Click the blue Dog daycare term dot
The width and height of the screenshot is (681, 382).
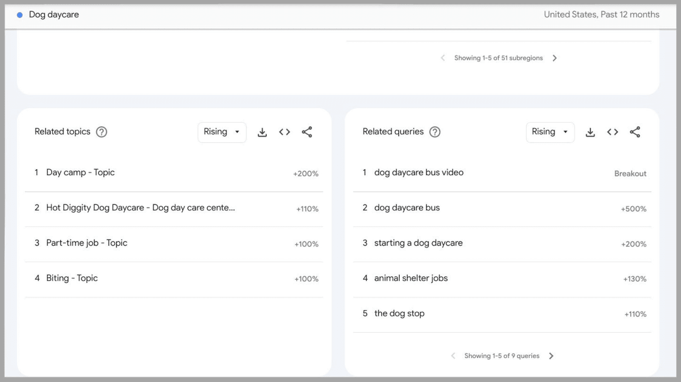(x=20, y=15)
